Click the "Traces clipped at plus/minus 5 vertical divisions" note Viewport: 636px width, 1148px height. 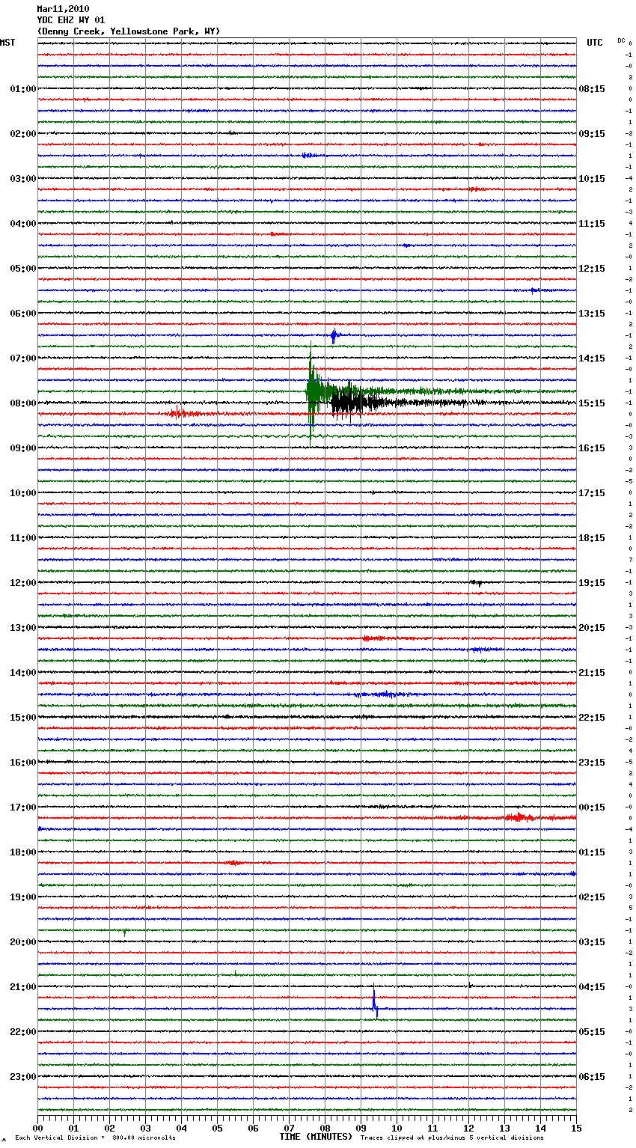click(x=452, y=1138)
